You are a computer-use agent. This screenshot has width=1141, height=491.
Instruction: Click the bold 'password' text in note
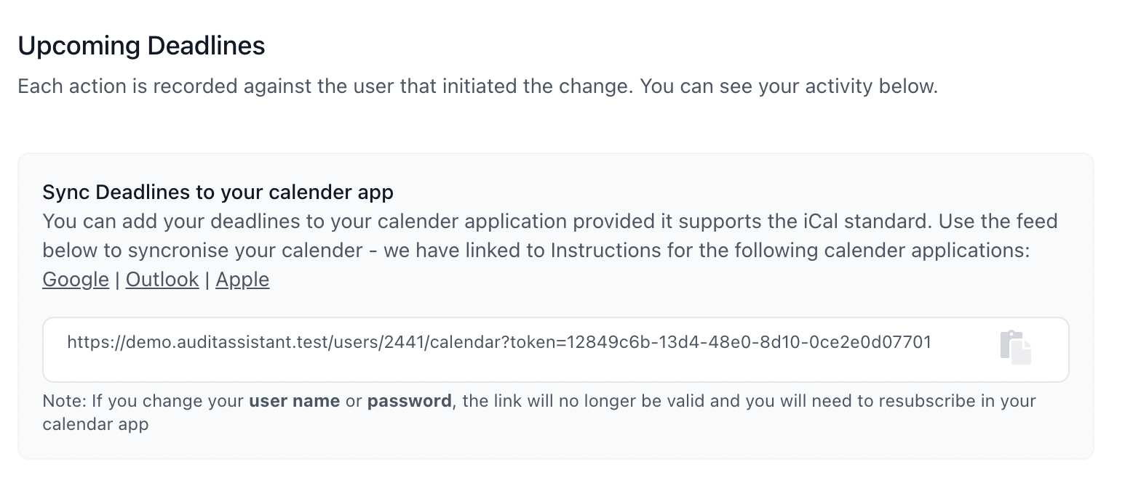[409, 401]
